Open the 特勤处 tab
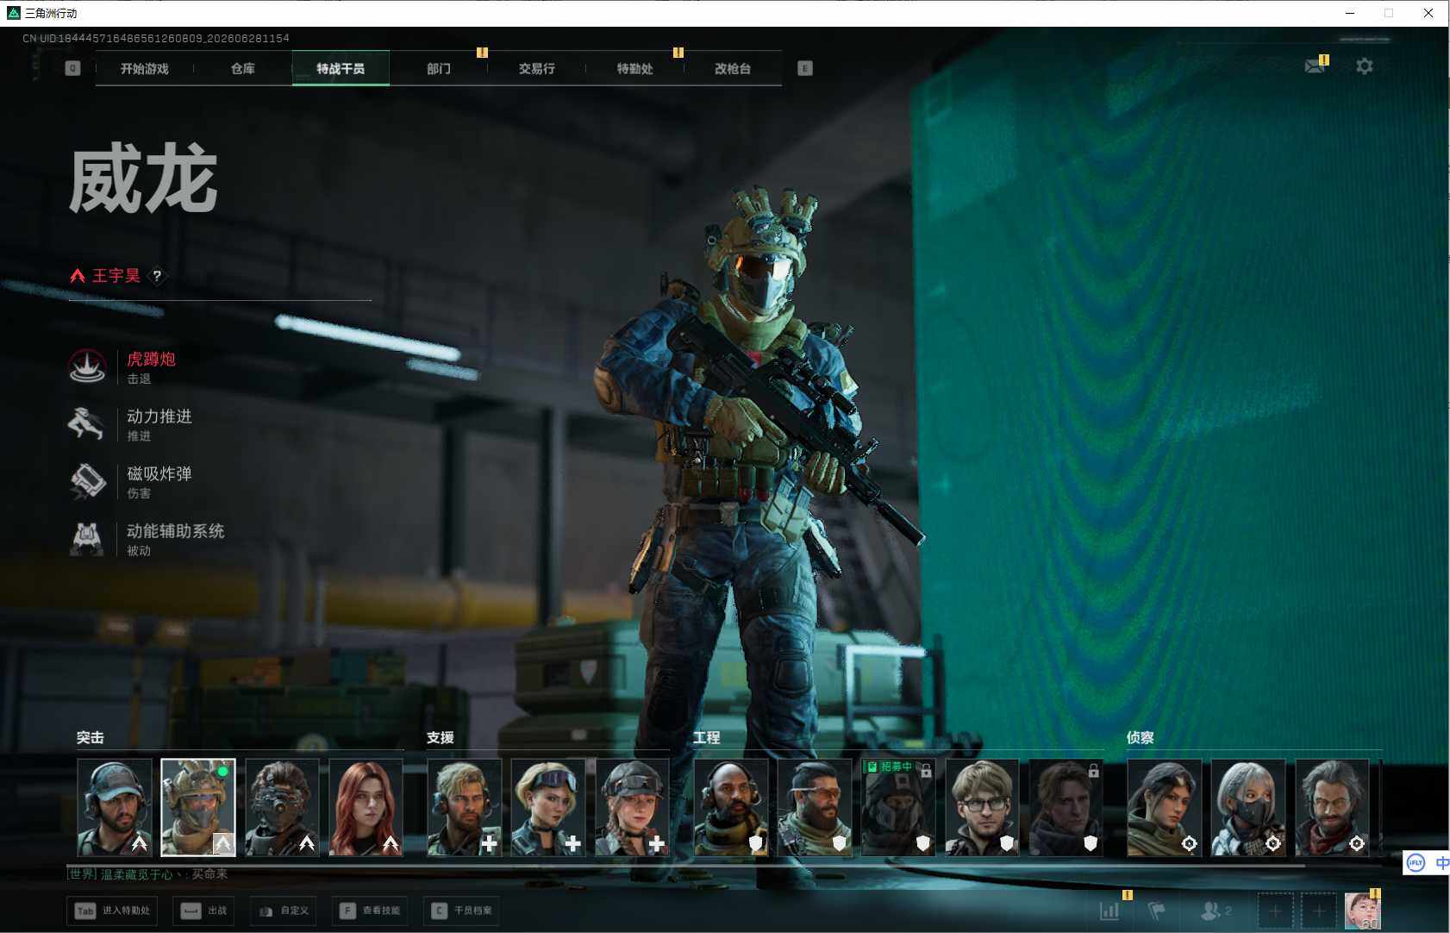The width and height of the screenshot is (1450, 933). pyautogui.click(x=634, y=68)
